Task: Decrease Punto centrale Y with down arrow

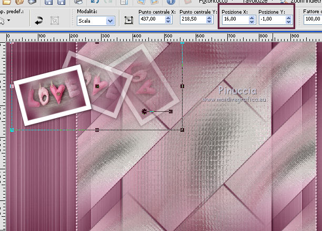Action: pyautogui.click(x=209, y=22)
